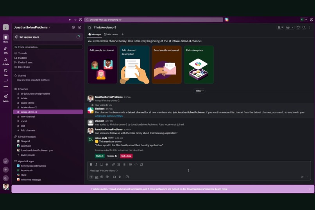Open the Pick a template card
This screenshot has width=315, height=210.
199,65
